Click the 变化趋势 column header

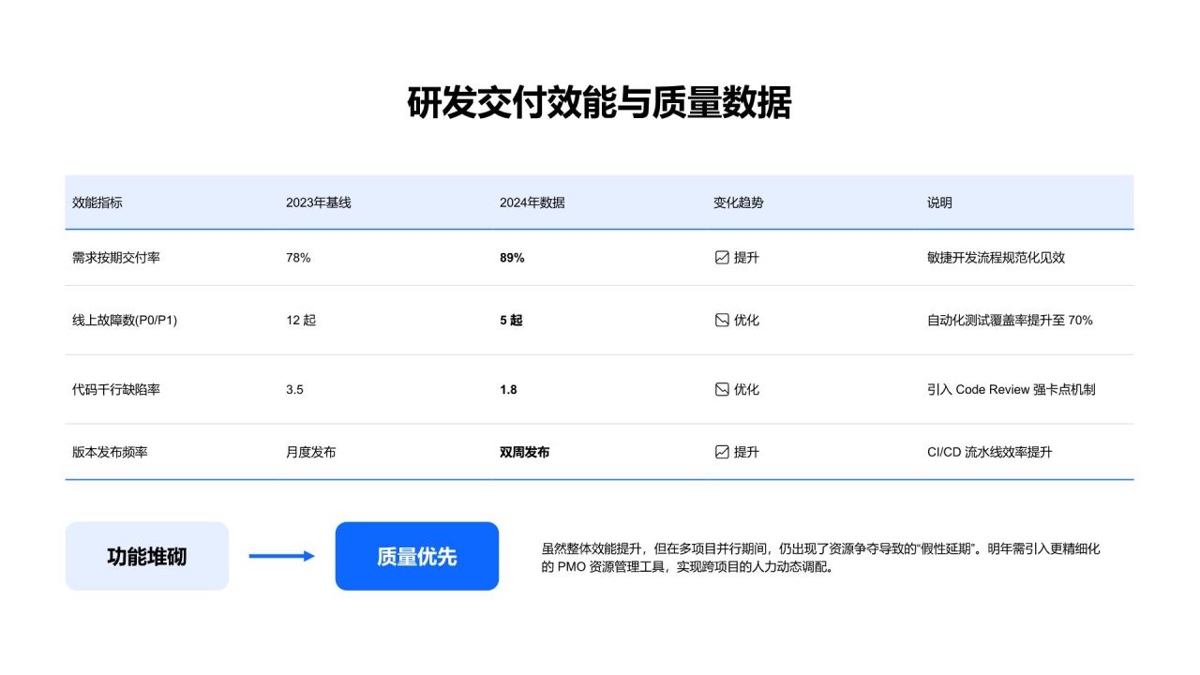click(739, 202)
